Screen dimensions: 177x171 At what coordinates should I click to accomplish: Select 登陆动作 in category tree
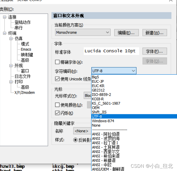click(x=23, y=22)
